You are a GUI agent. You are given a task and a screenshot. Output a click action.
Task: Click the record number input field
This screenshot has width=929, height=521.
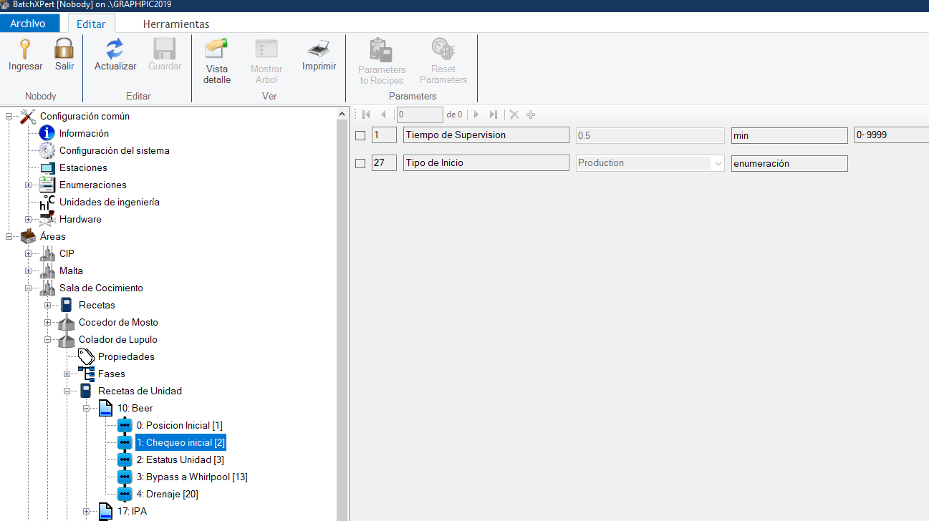click(420, 115)
